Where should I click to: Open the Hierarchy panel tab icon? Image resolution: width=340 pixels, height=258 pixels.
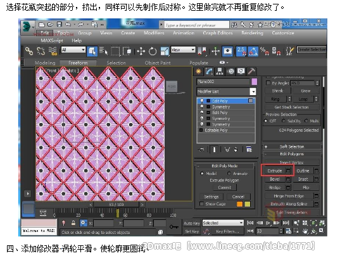click(x=220, y=71)
